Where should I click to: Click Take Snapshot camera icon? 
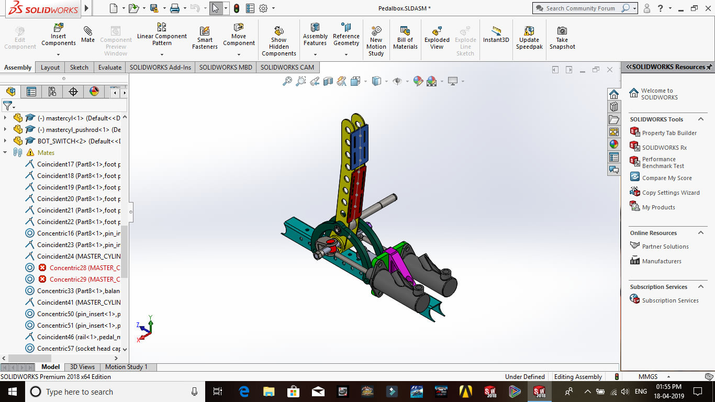(x=562, y=38)
